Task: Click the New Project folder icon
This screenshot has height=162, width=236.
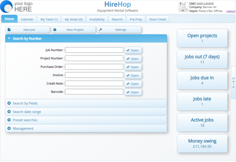Action: (55, 30)
